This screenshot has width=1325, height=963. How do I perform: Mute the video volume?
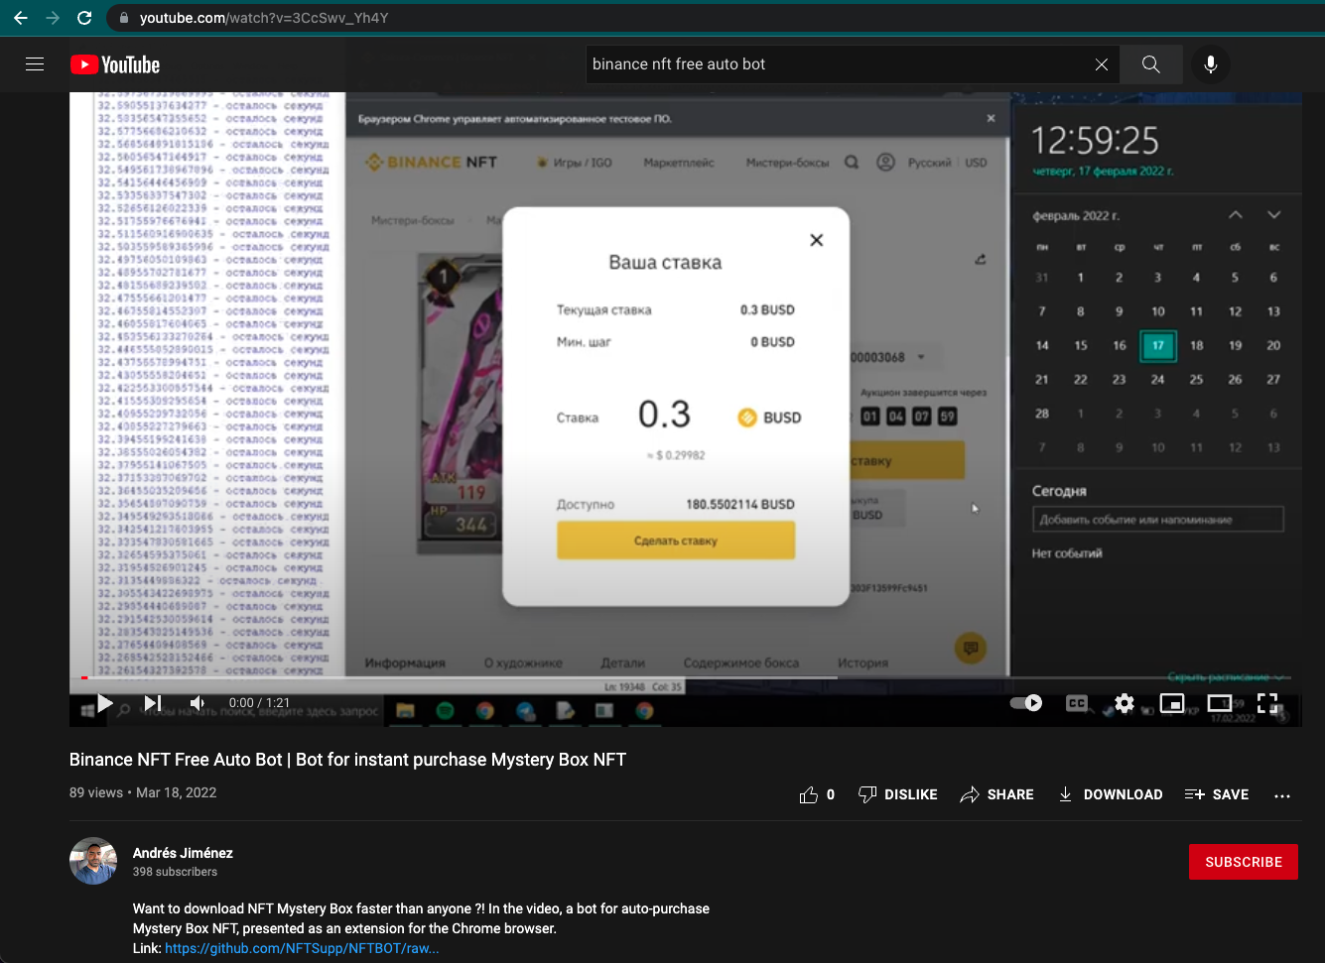coord(197,703)
